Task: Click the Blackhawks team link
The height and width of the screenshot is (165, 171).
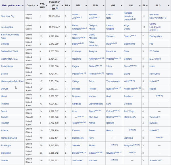Action: click(130, 44)
